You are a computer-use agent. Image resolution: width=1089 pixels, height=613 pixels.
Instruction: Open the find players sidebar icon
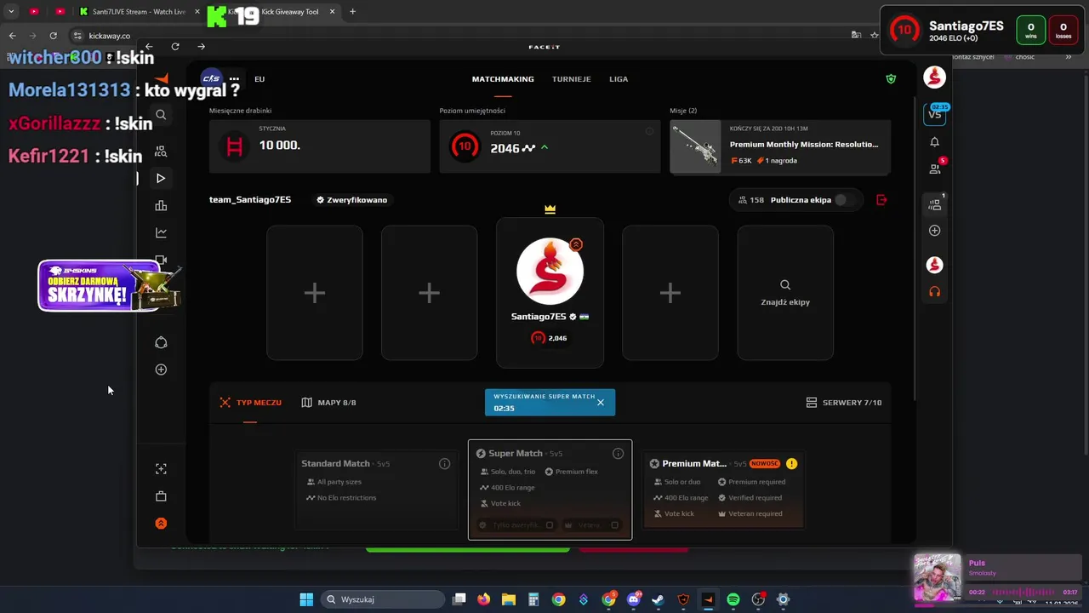(x=161, y=152)
